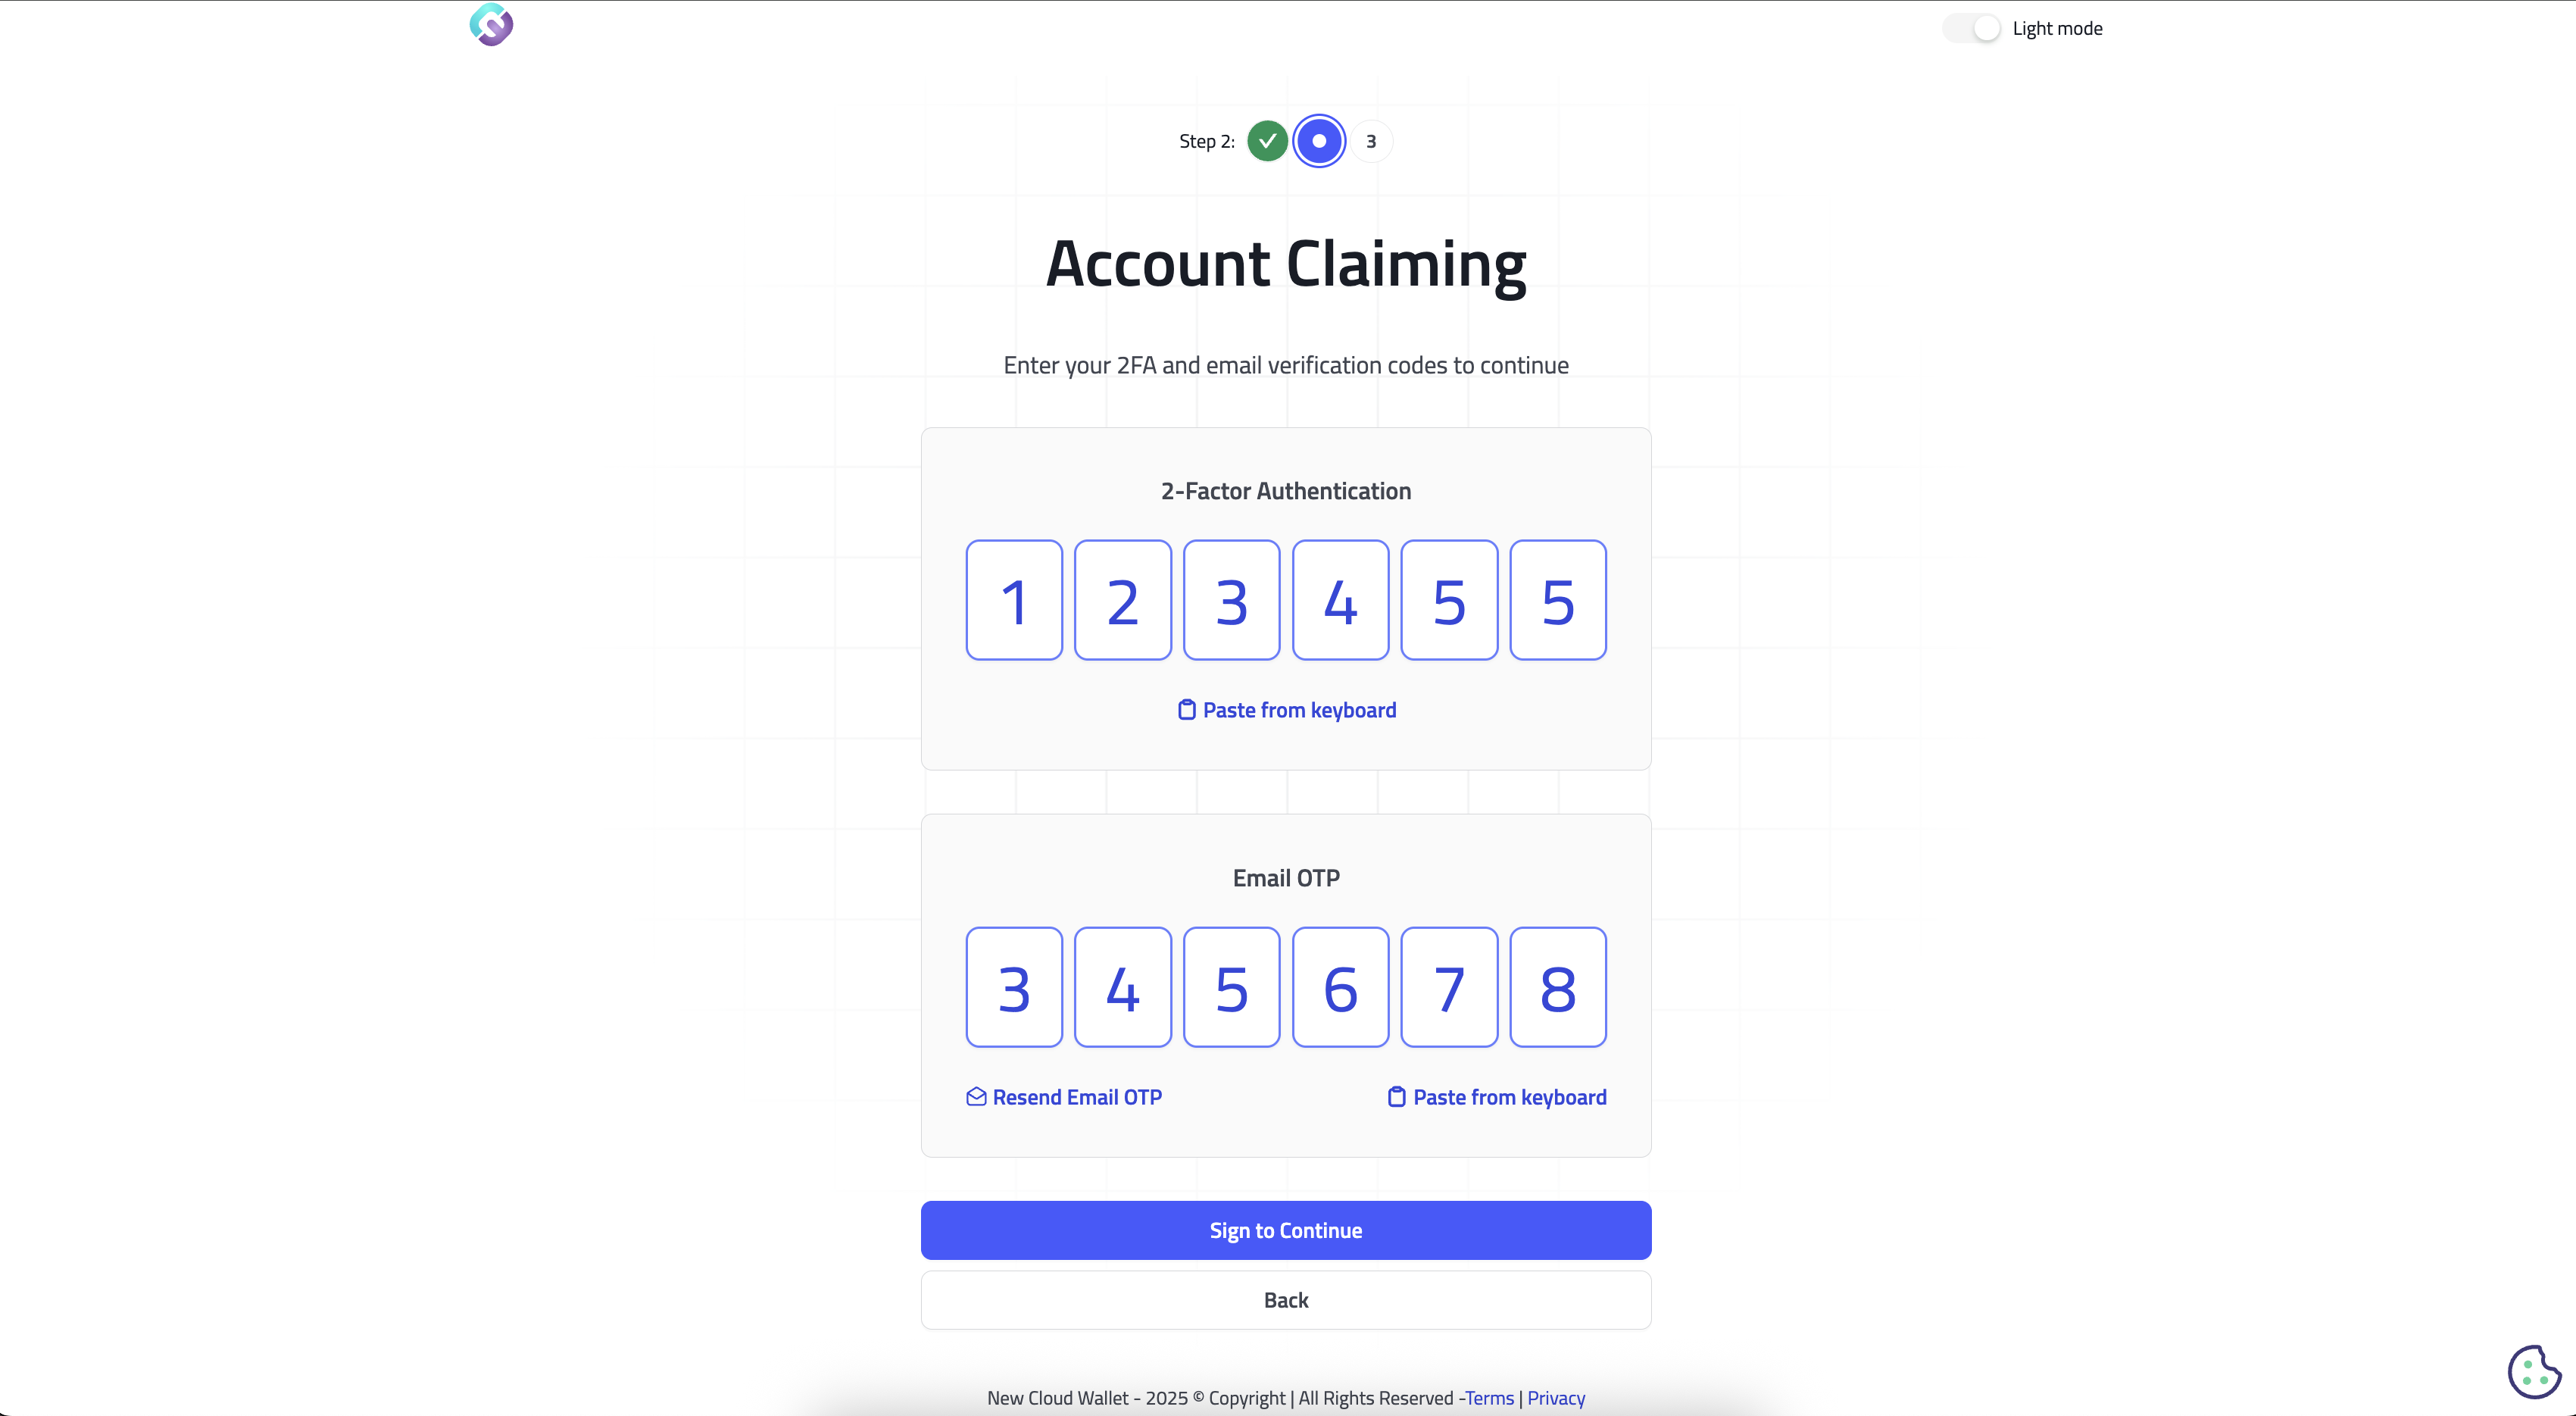Open the Privacy link in the footer
Screen dimensions: 2576x1416
click(x=1556, y=1398)
